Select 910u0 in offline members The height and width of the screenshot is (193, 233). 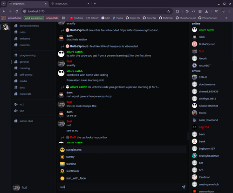211,77
